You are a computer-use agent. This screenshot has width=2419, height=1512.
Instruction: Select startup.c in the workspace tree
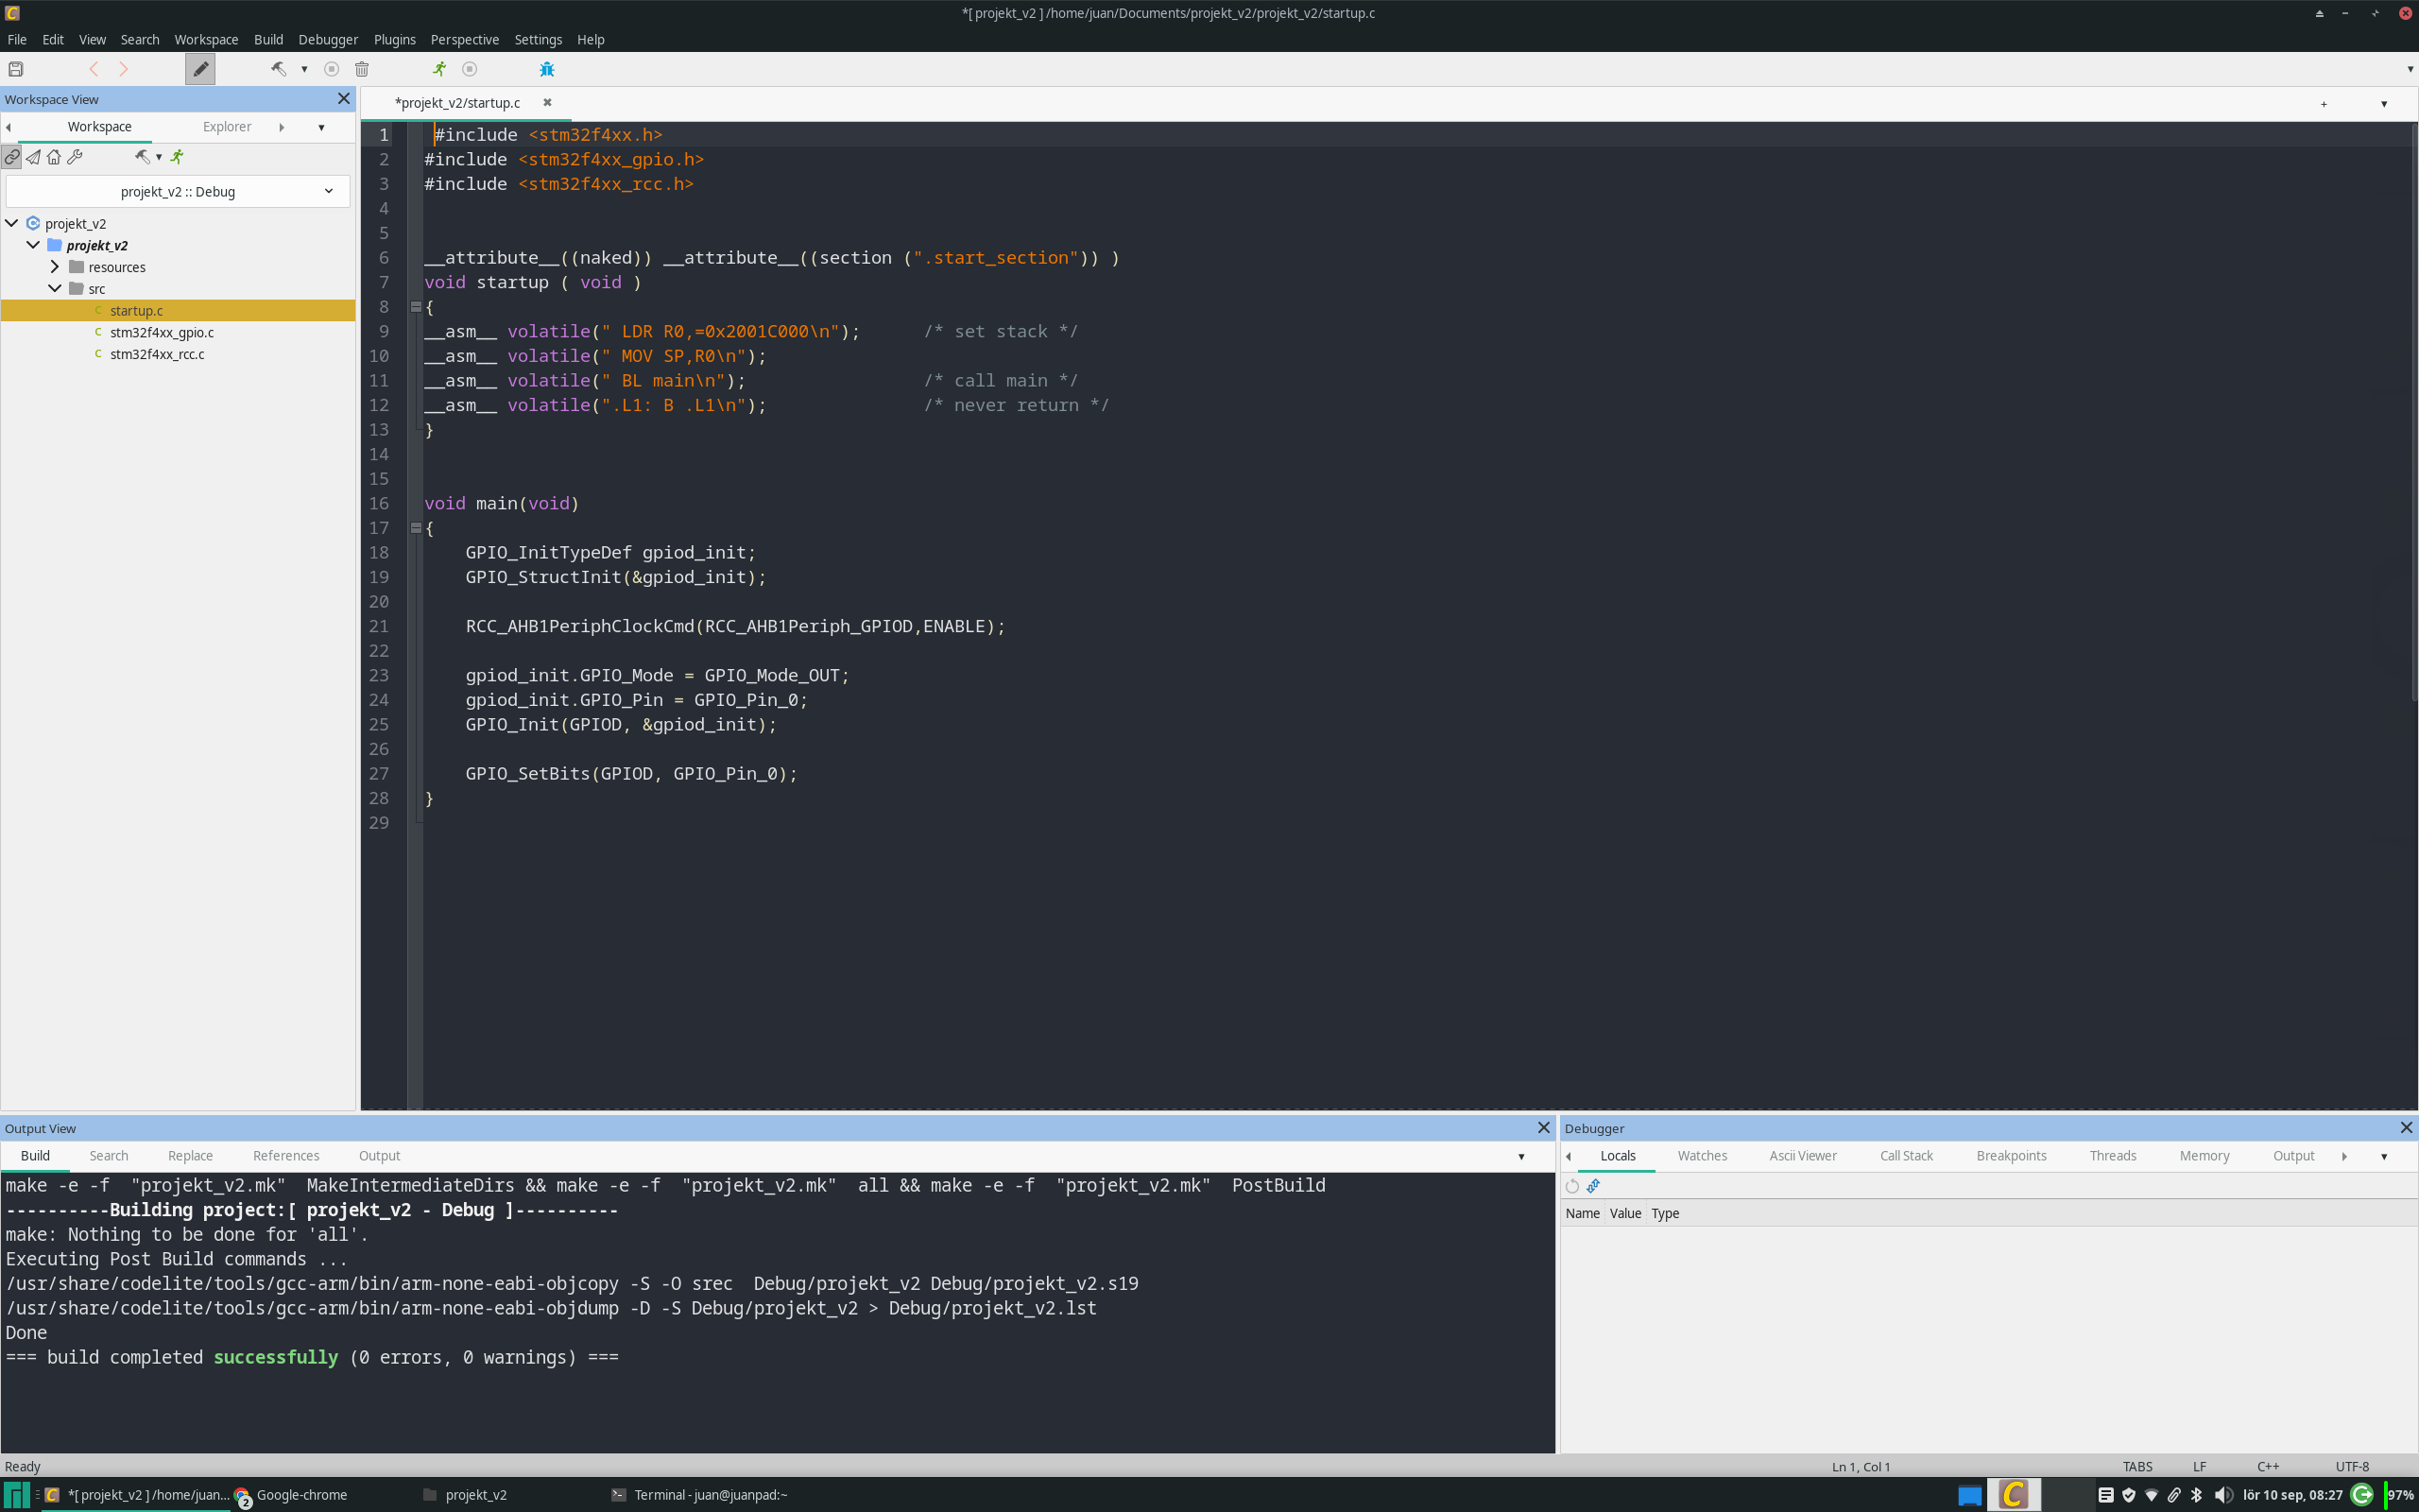[x=136, y=310]
